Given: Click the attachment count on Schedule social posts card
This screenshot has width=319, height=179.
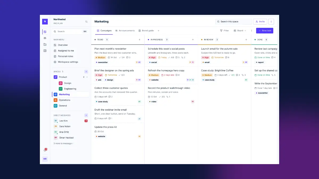Looking at the screenshot, I should click(183, 57).
